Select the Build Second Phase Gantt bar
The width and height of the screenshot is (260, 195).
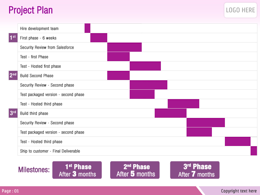point(118,75)
